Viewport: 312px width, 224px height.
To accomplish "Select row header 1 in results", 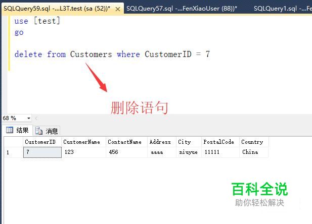I will coord(14,152).
